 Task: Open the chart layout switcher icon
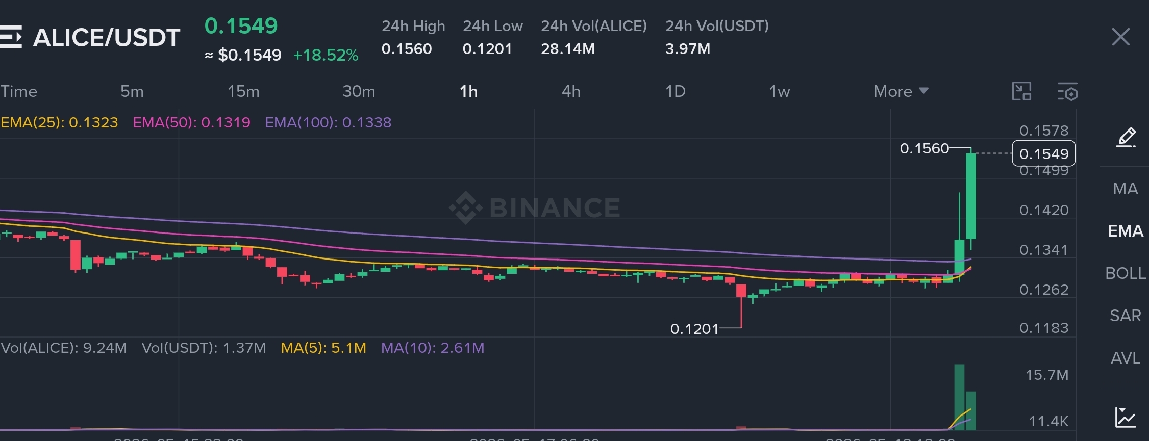tap(1021, 91)
